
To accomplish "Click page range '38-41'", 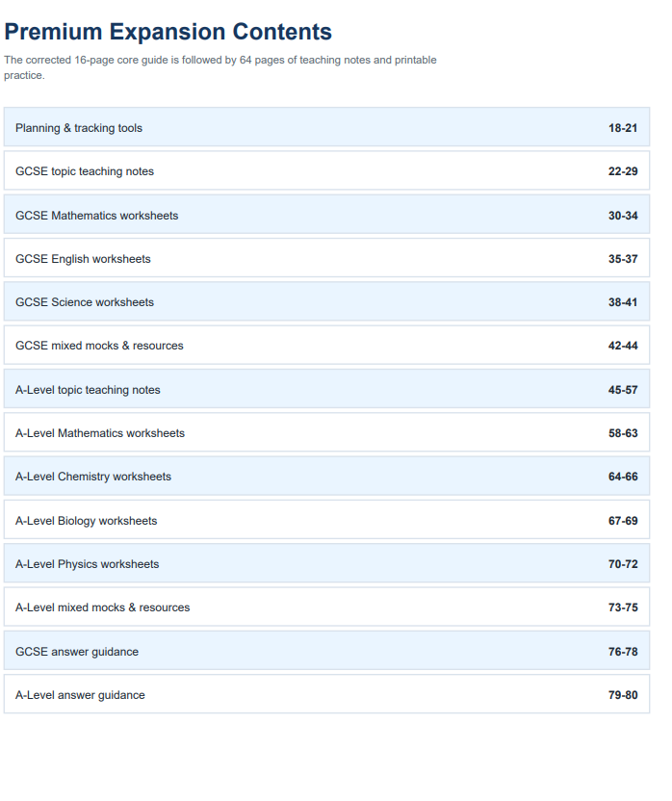I will tap(623, 302).
